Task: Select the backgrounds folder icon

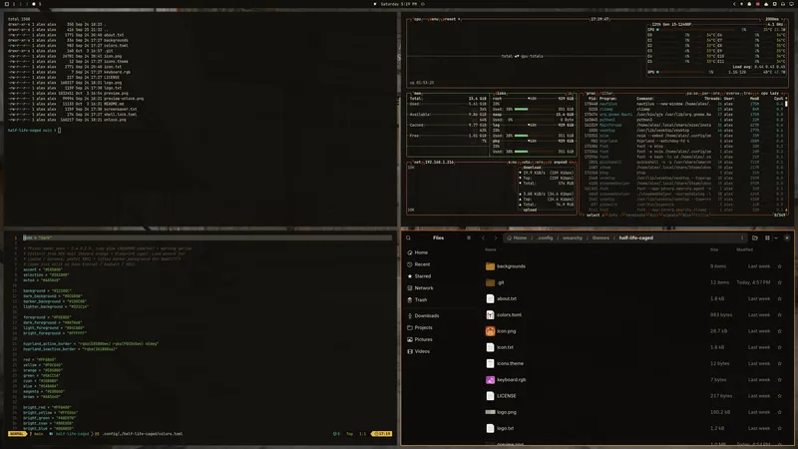Action: coord(490,266)
